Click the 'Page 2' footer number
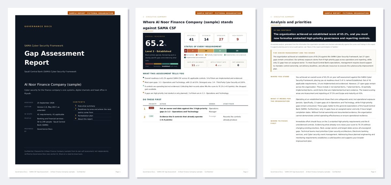The width and height of the screenshot is (391, 185). point(246,171)
